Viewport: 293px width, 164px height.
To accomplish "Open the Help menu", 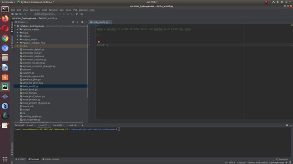I will 92,10.
